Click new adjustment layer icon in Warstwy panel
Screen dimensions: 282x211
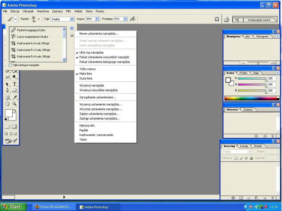256,198
